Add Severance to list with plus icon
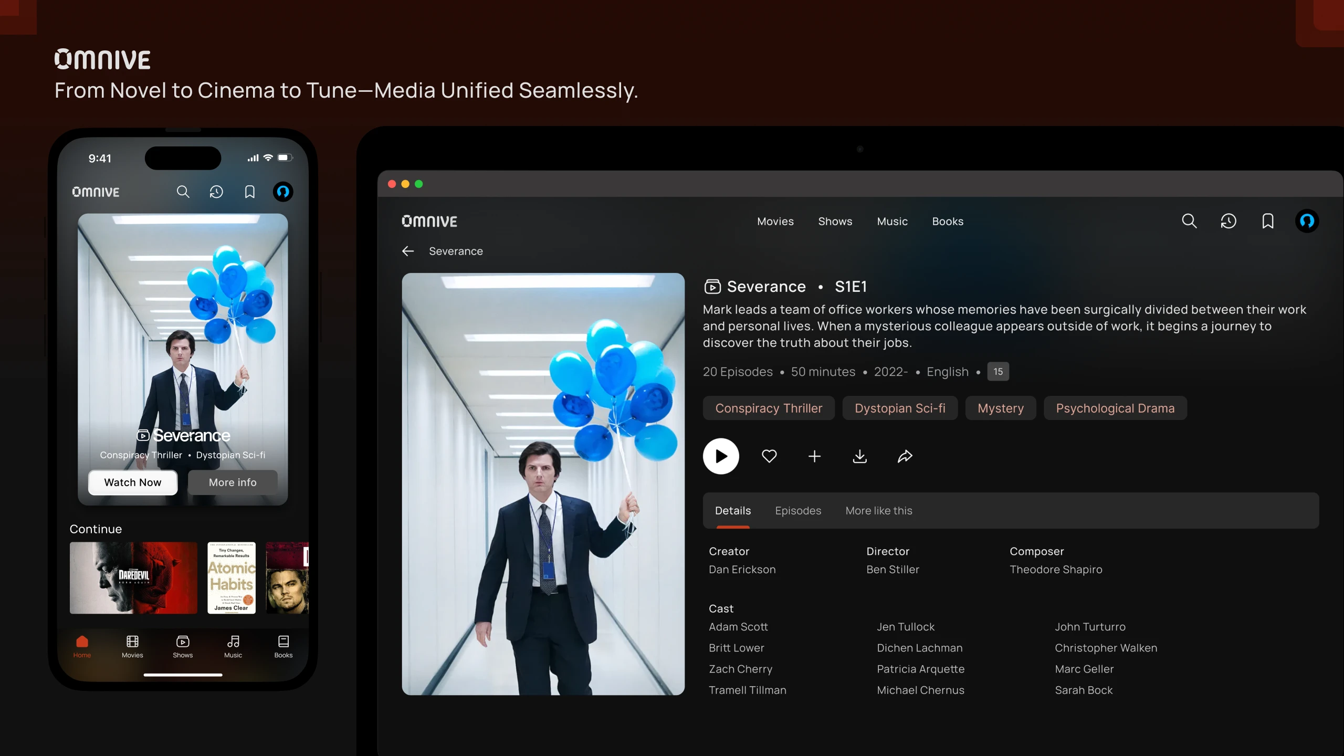The image size is (1344, 756). (814, 456)
